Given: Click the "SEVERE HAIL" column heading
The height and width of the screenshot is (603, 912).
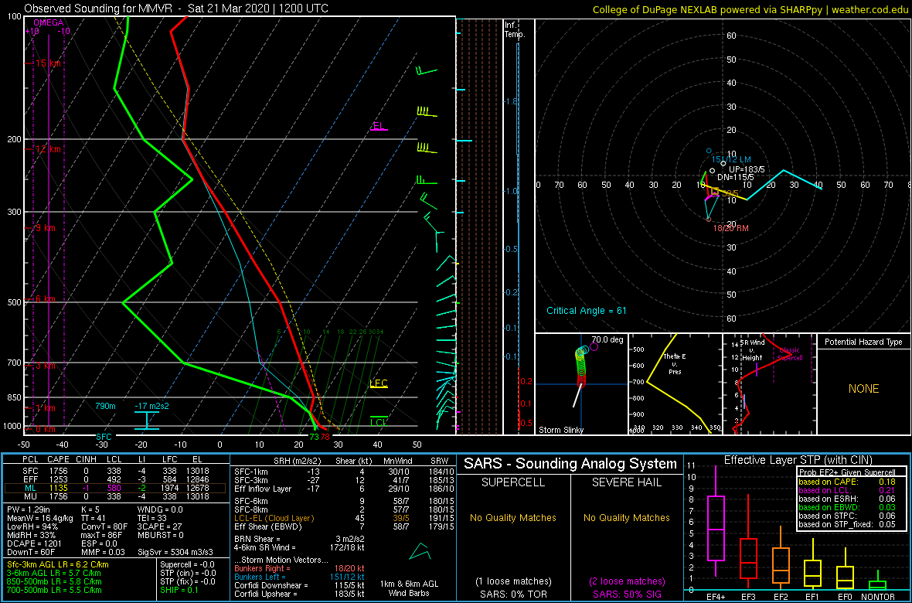Looking at the screenshot, I should coord(627,484).
